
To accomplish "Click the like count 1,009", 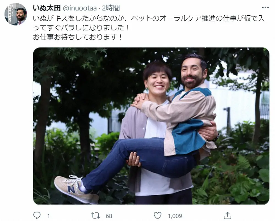I will [x=175, y=216].
